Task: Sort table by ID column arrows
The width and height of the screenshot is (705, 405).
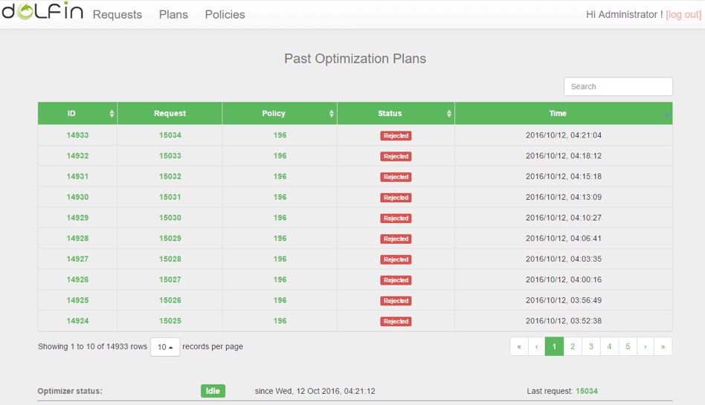Action: 112,114
